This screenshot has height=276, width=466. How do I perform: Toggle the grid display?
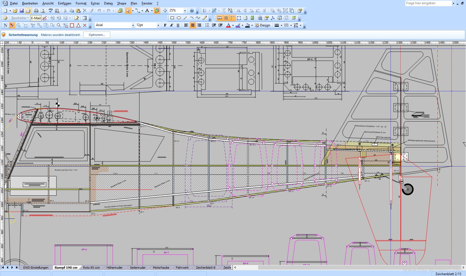pyautogui.click(x=226, y=18)
